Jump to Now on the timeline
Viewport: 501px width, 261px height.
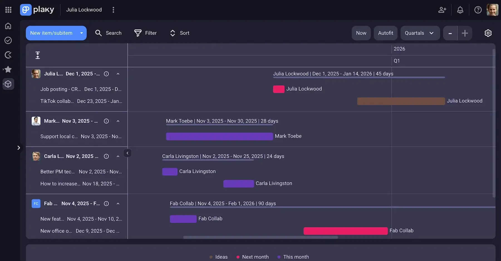(x=361, y=33)
